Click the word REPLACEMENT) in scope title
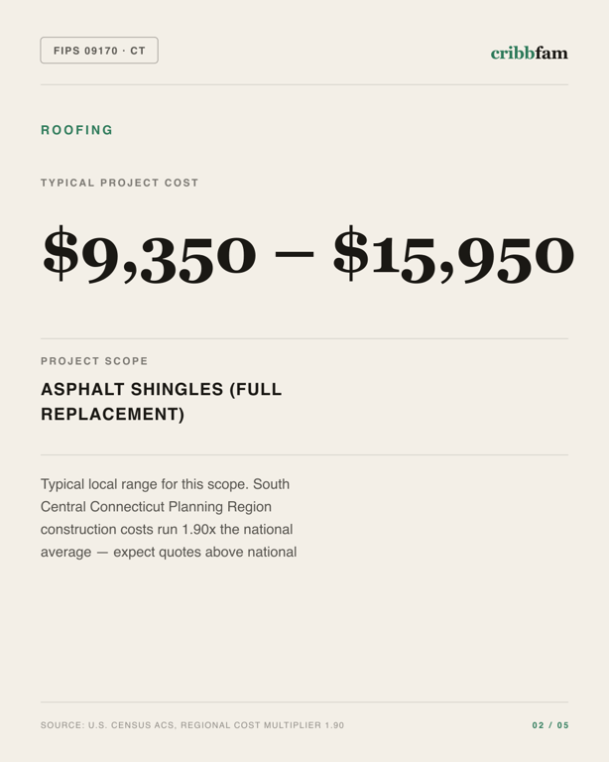This screenshot has height=762, width=609. (x=113, y=414)
